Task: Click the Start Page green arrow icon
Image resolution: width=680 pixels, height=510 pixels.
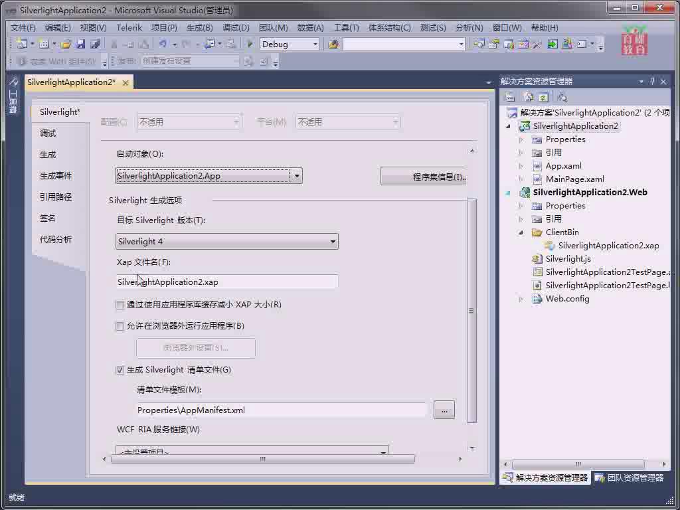Action: pos(552,44)
